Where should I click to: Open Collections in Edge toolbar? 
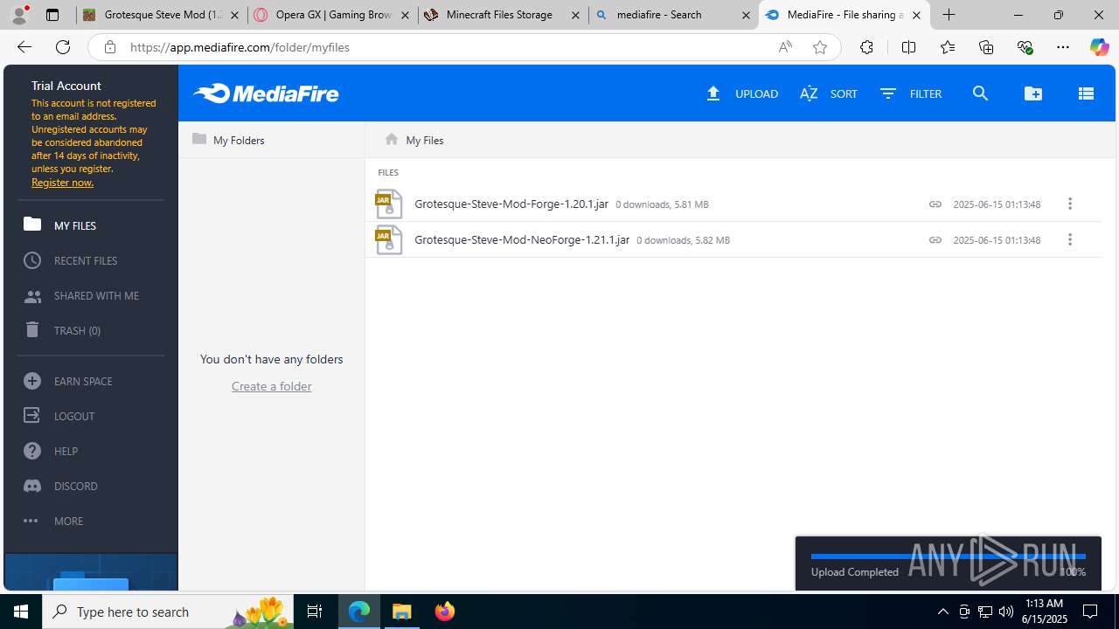[x=986, y=47]
